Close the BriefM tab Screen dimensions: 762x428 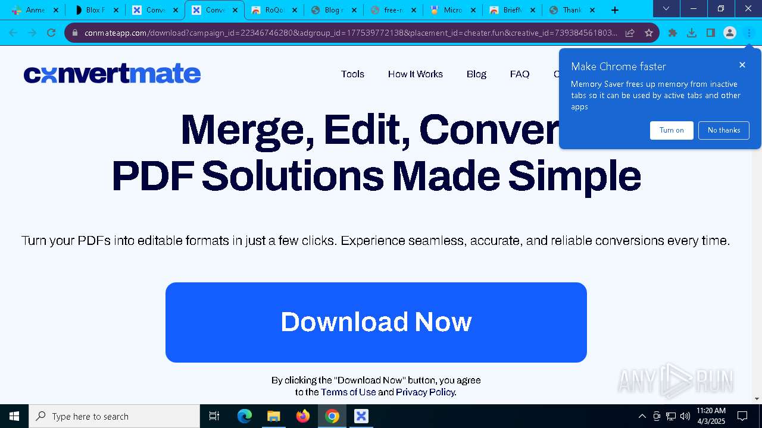pos(533,10)
